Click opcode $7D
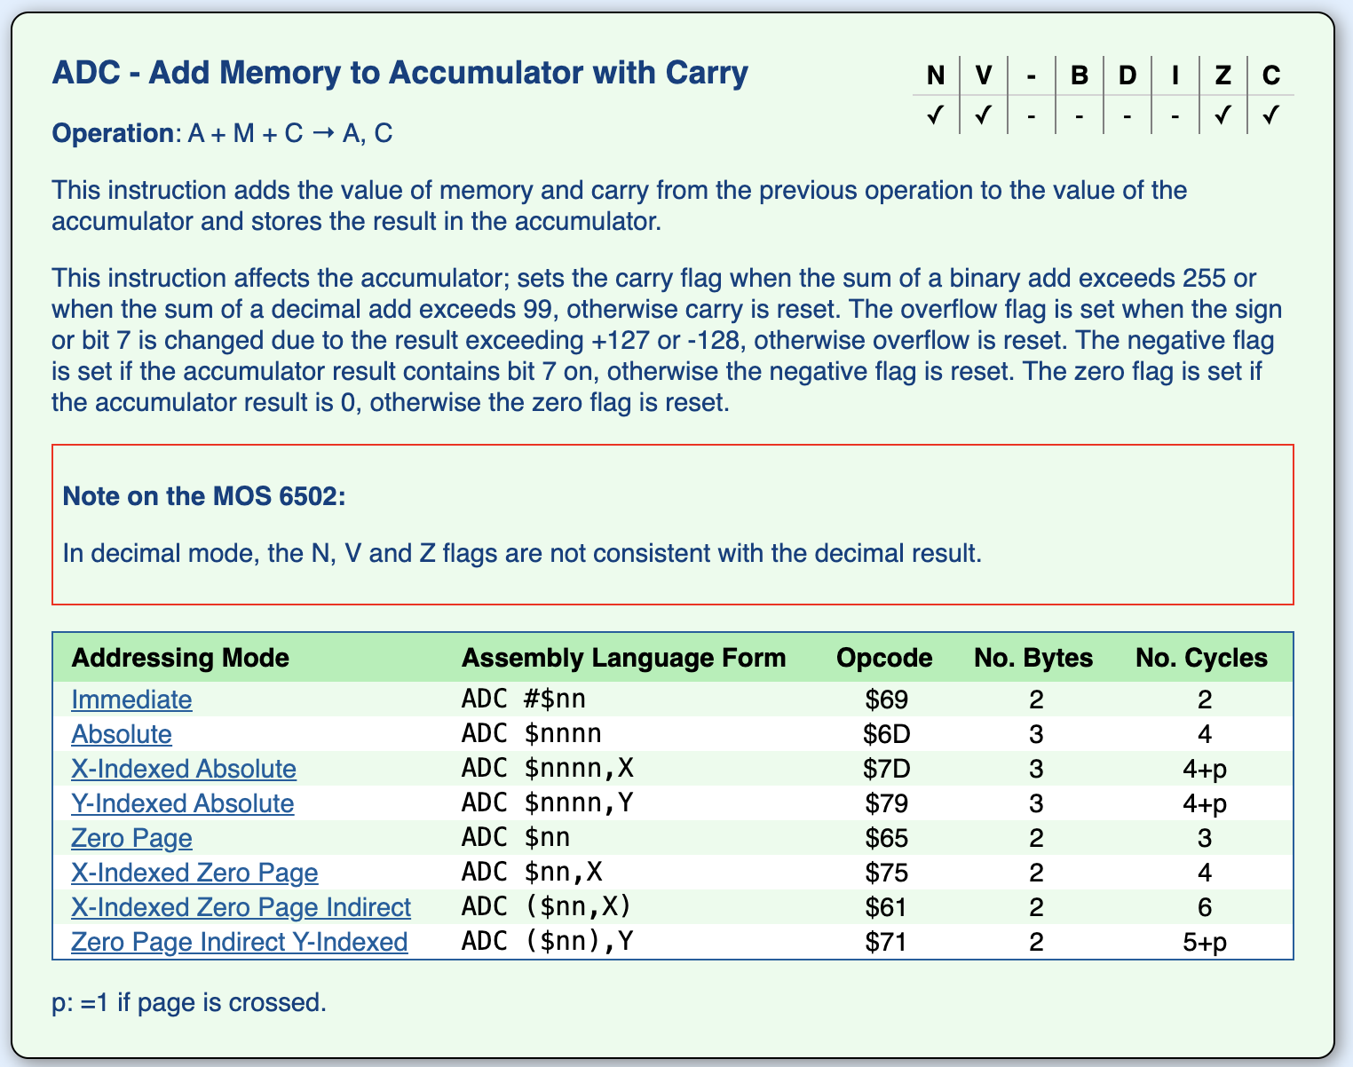 (887, 769)
